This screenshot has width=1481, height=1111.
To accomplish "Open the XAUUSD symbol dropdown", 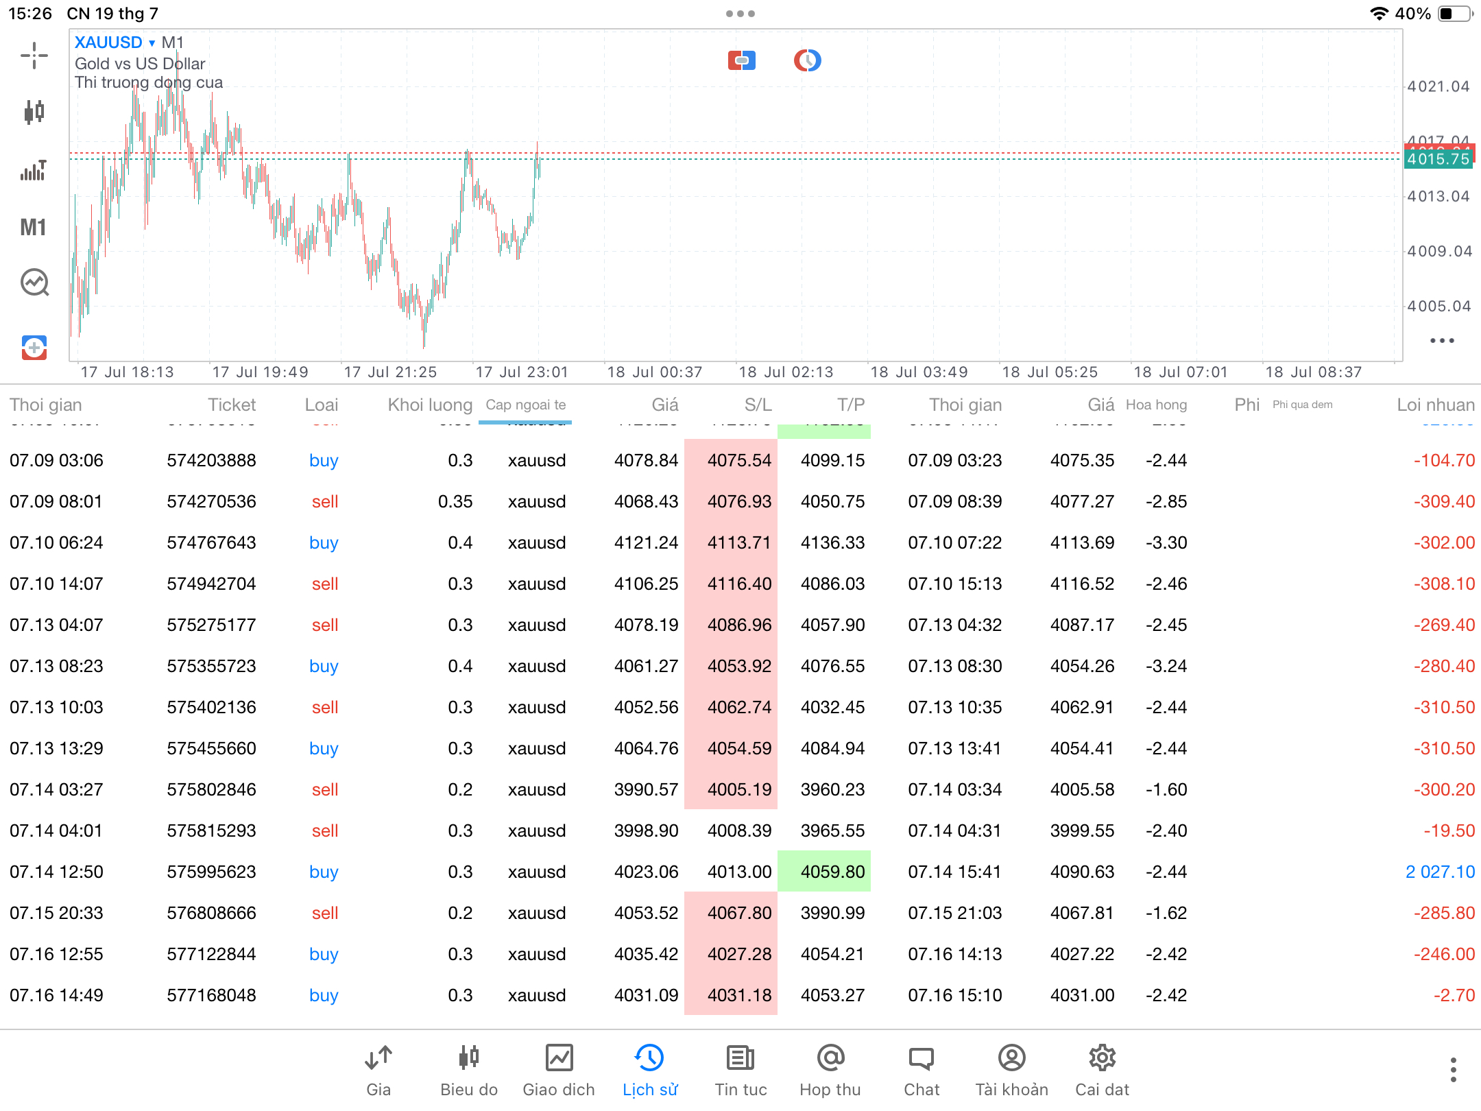I will 115,43.
